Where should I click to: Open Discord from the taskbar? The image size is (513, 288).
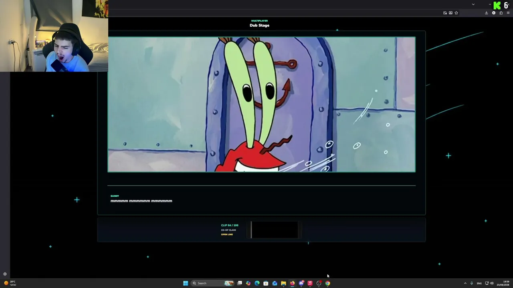[x=301, y=283]
